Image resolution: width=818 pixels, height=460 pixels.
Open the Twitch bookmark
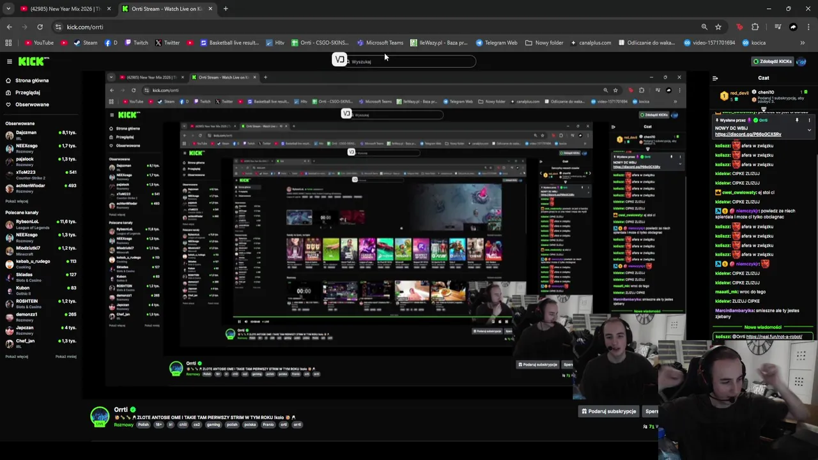pos(136,43)
